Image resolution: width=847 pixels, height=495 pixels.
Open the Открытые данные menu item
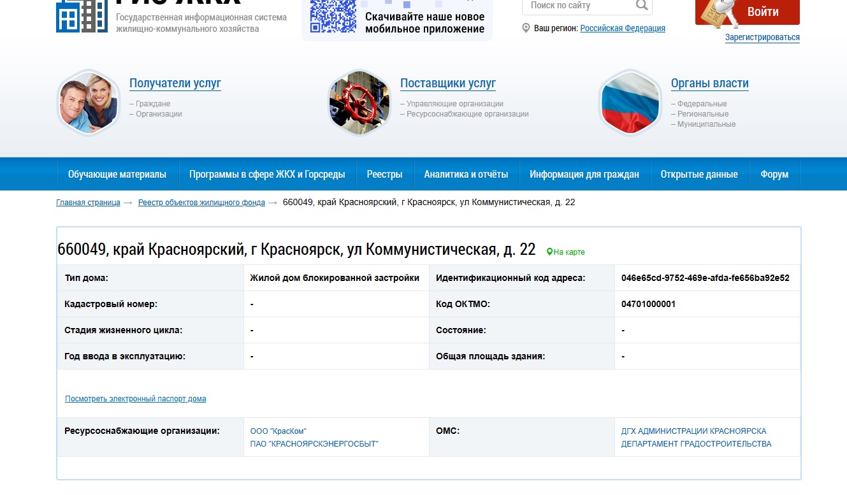[x=699, y=175]
